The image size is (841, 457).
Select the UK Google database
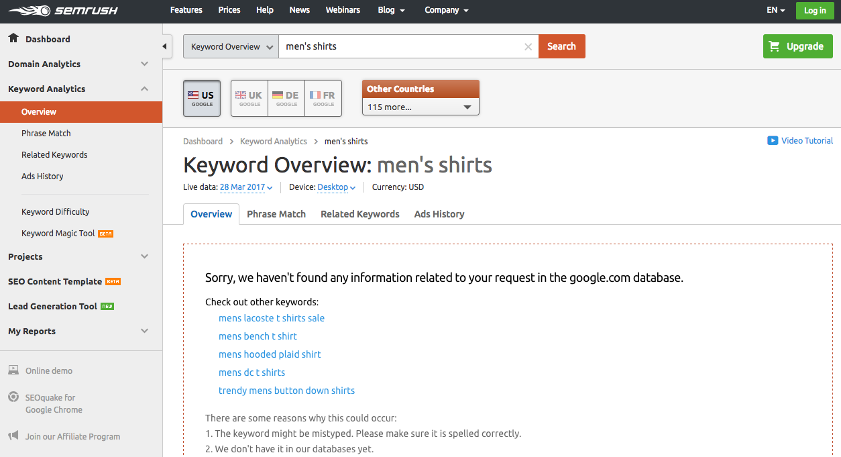click(249, 99)
